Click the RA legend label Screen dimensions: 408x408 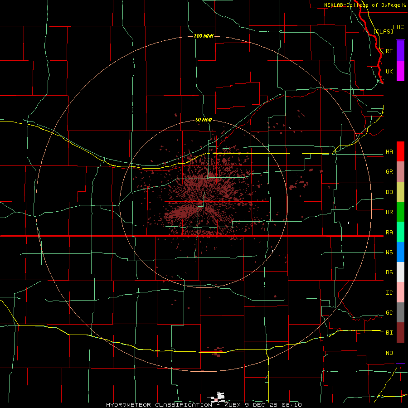coord(389,233)
